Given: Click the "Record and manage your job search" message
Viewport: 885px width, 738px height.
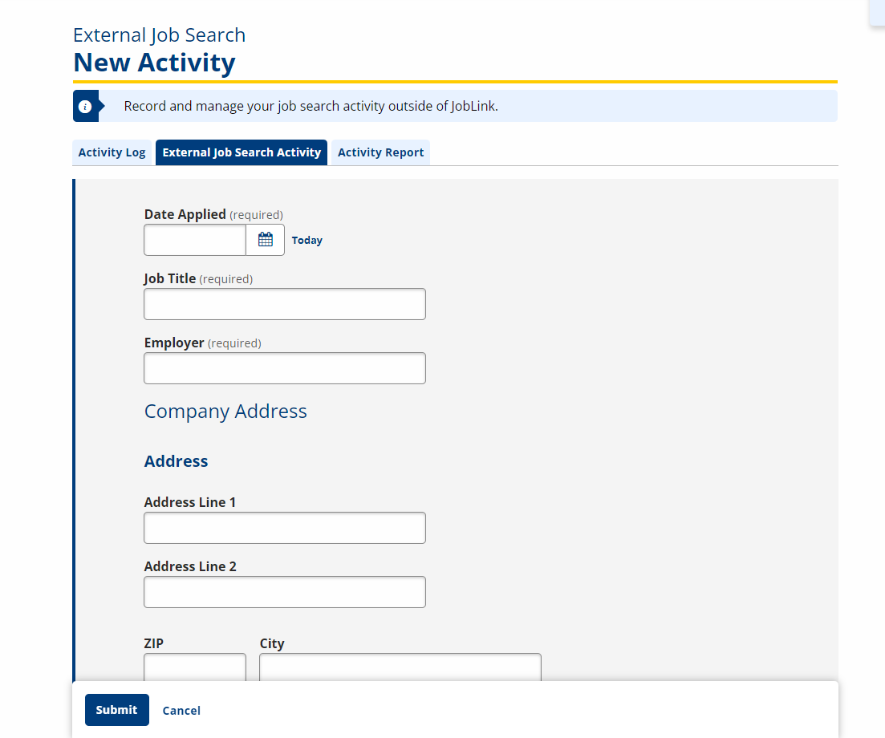Looking at the screenshot, I should coord(311,106).
